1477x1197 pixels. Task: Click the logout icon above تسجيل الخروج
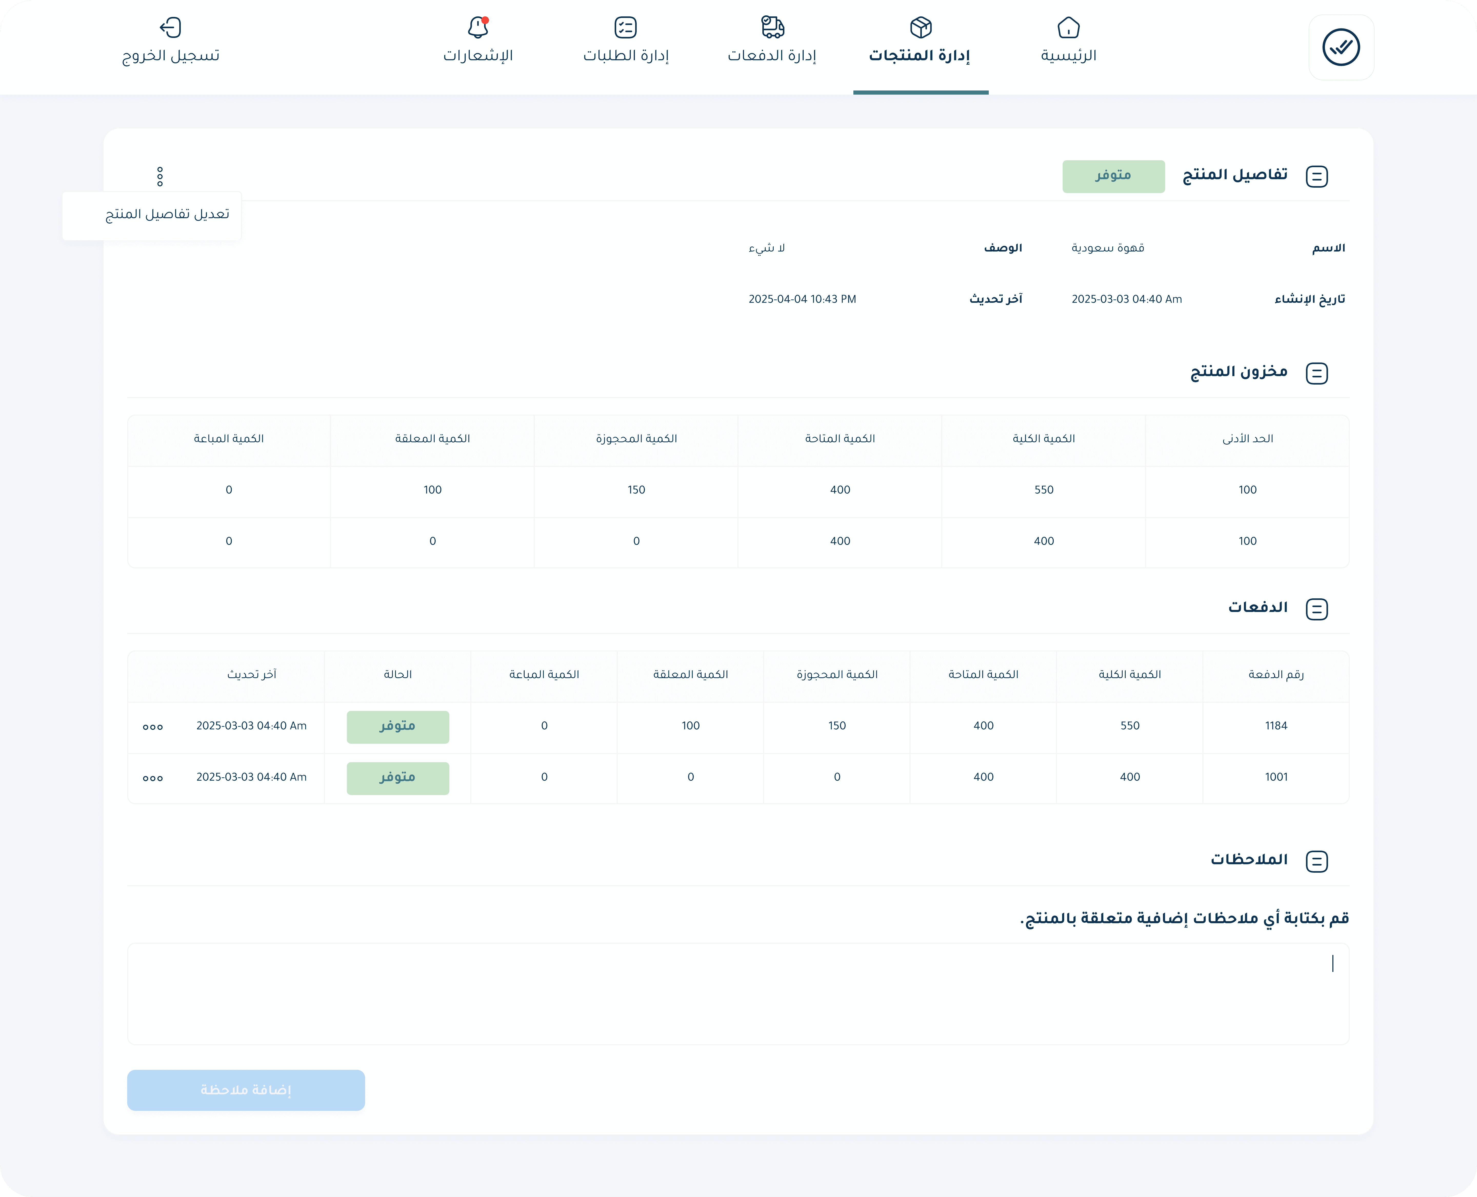(x=170, y=28)
